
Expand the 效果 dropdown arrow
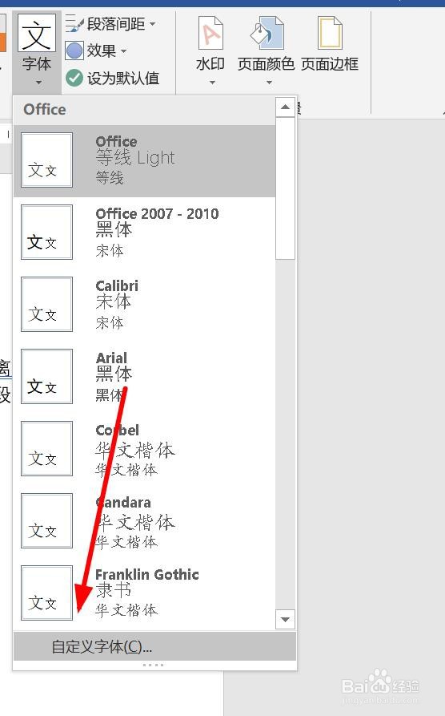click(123, 51)
